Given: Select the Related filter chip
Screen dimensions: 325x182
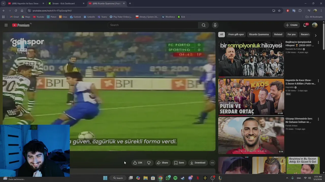Looking at the screenshot, I should (x=278, y=34).
